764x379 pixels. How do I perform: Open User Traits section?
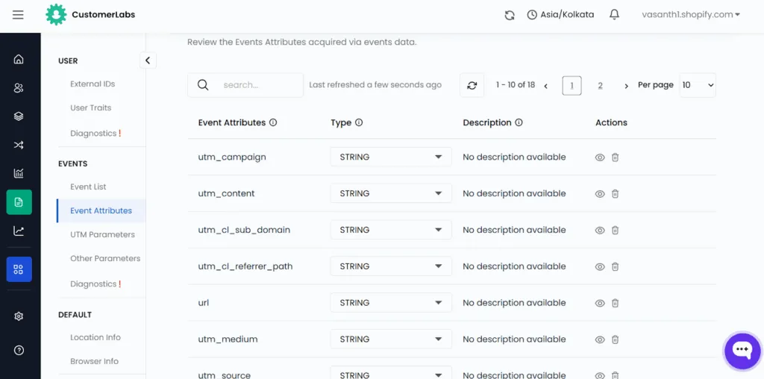click(90, 107)
